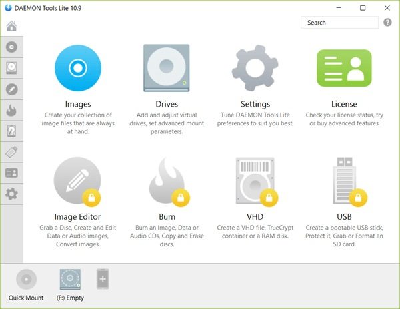Click the Settings heading text
The width and height of the screenshot is (400, 309).
[255, 104]
